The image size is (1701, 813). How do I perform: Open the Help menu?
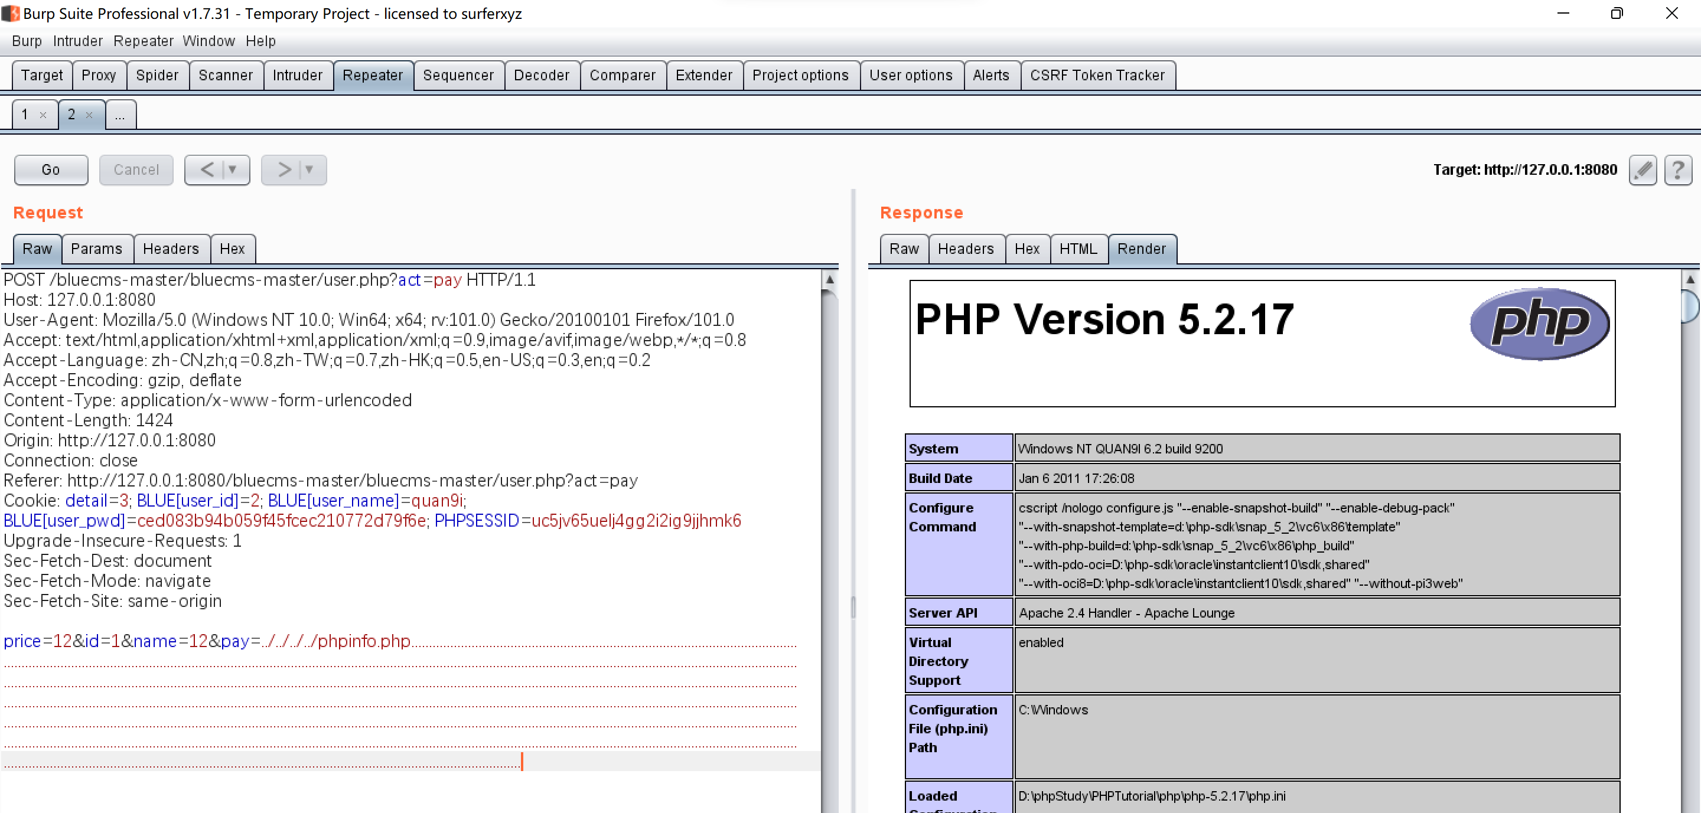261,41
